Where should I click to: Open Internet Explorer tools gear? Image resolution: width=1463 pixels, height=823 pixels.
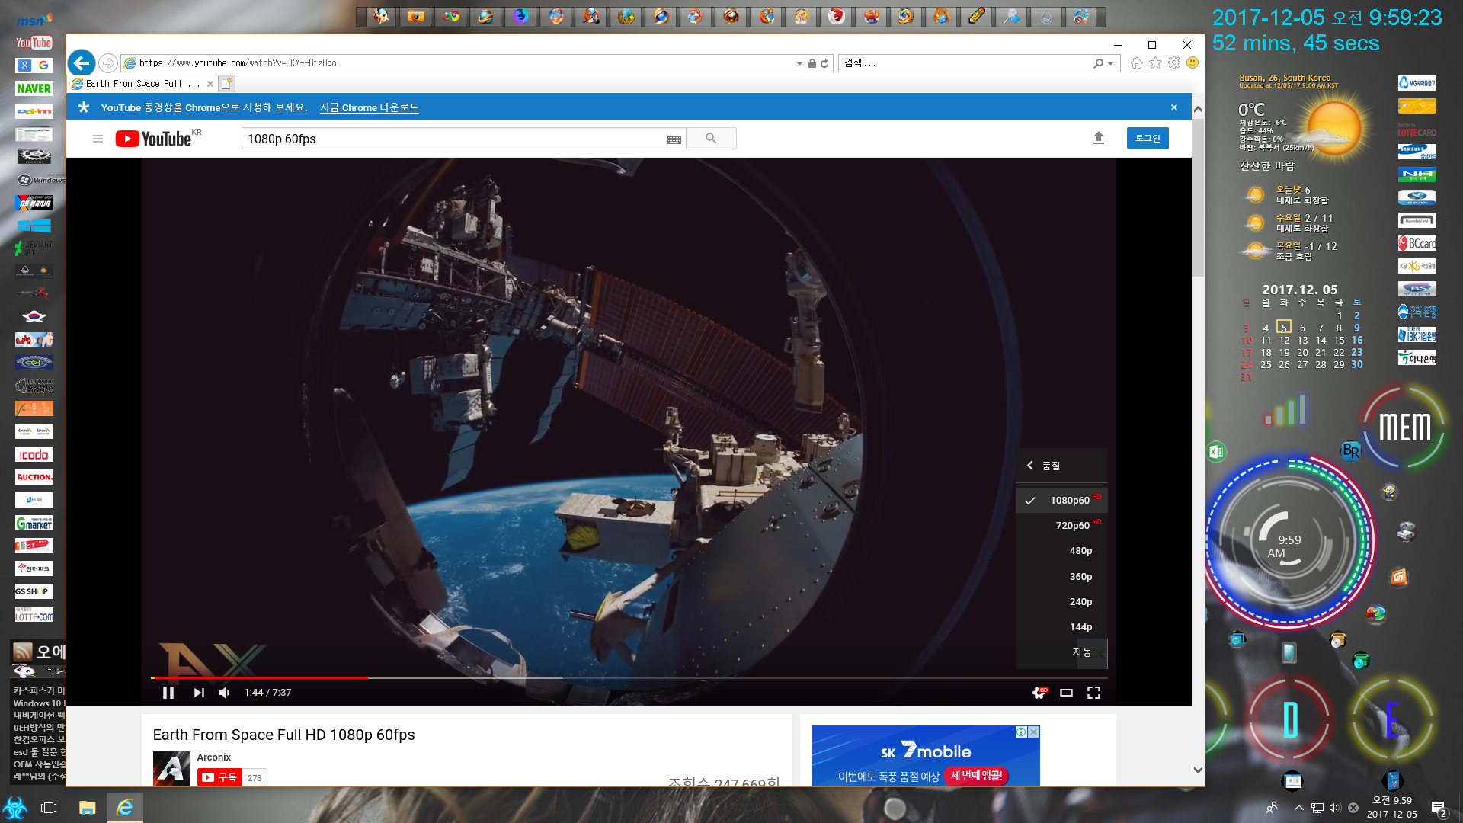1174,63
